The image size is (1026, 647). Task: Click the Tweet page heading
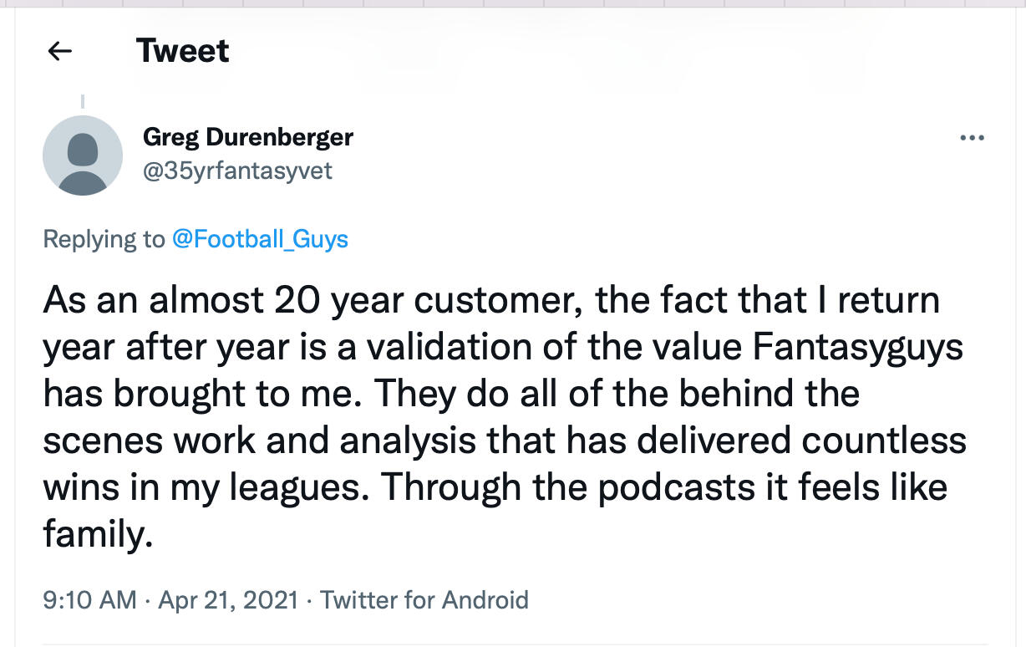pyautogui.click(x=182, y=51)
